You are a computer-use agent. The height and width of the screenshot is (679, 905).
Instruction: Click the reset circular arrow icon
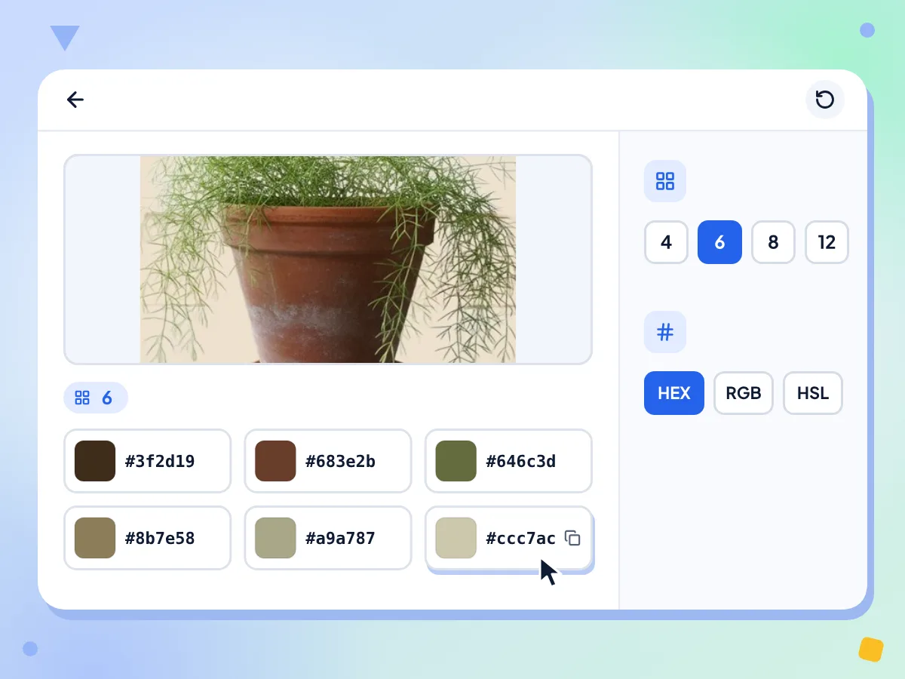tap(825, 100)
